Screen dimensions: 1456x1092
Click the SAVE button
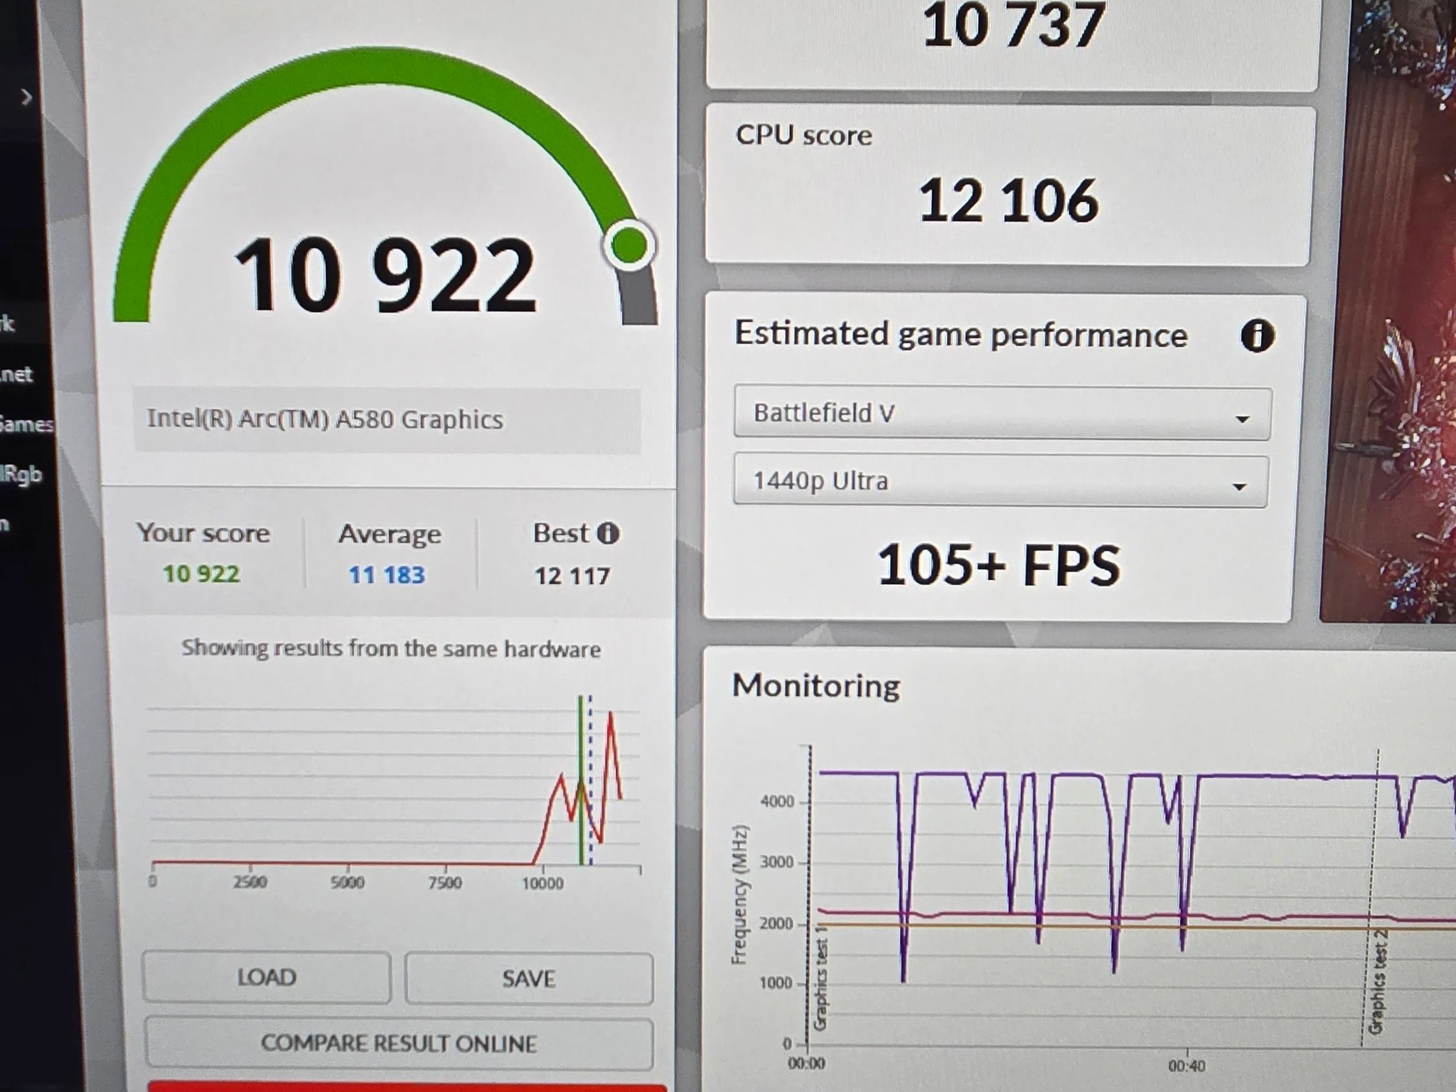click(529, 979)
